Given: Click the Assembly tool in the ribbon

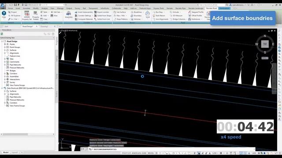Looking at the screenshot, I should click(x=69, y=14).
